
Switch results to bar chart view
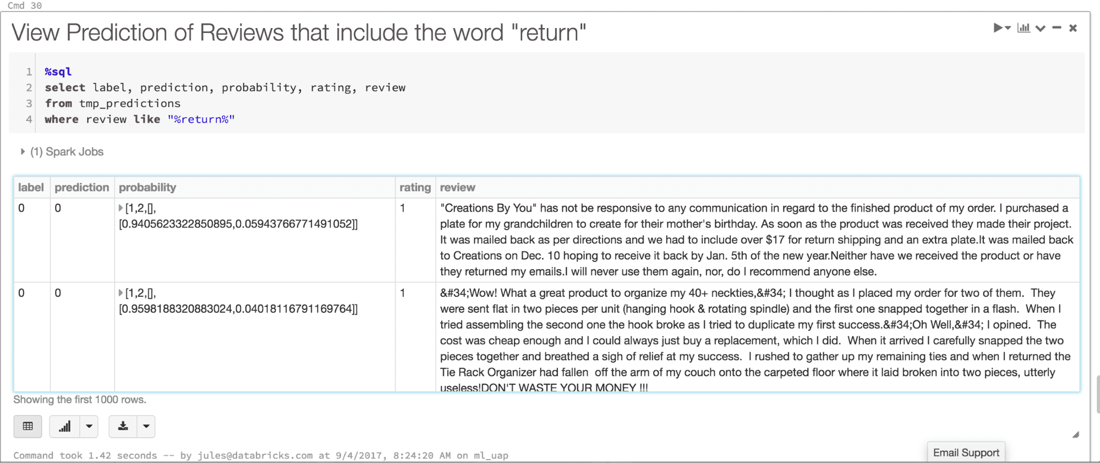tap(64, 426)
